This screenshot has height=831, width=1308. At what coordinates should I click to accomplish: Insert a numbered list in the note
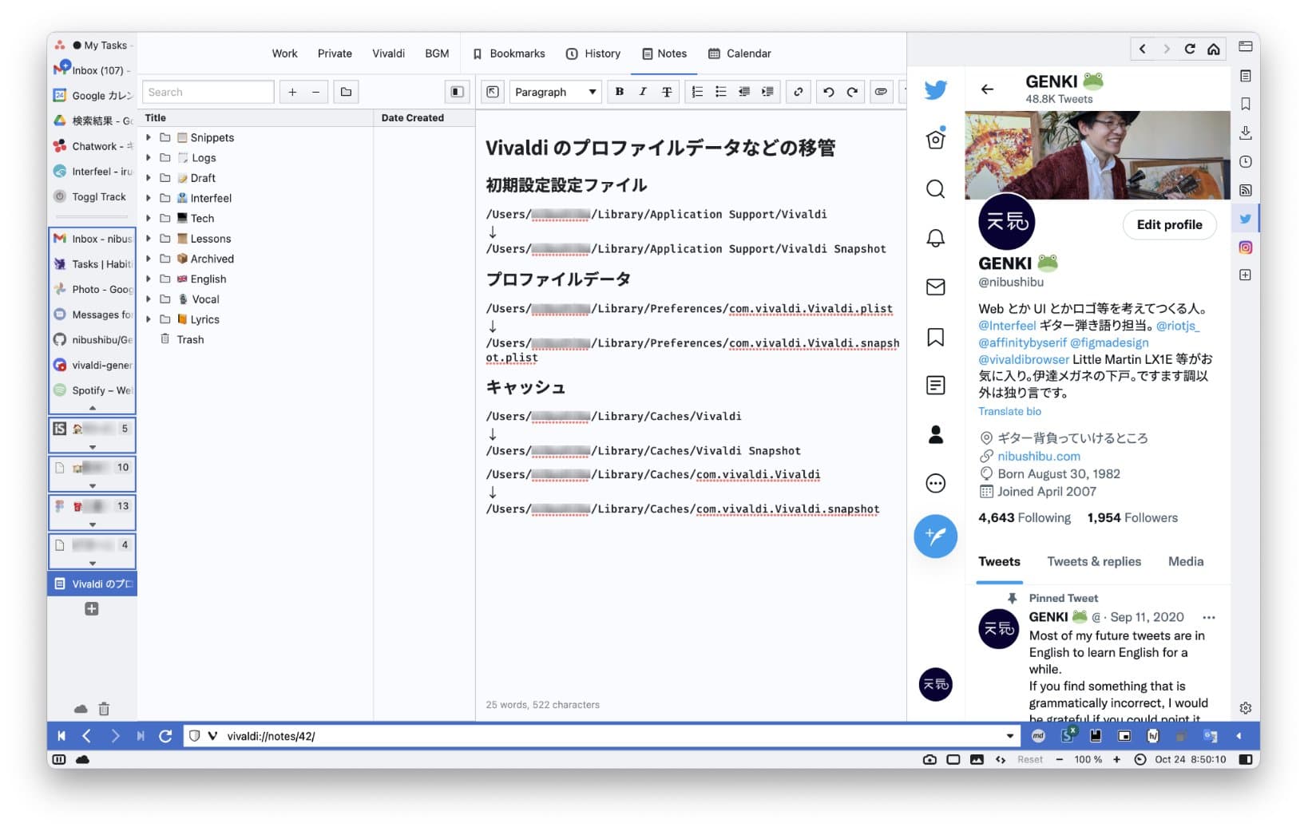point(697,92)
